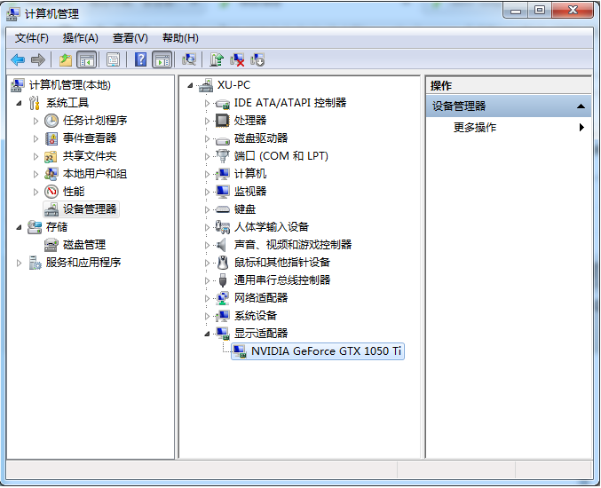Click the Properties icon in the toolbar
The image size is (601, 488).
[x=113, y=59]
